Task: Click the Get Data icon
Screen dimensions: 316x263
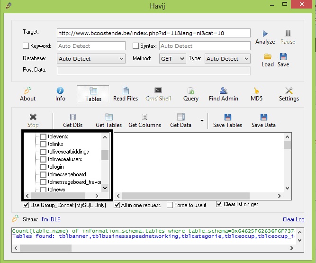Action: pyautogui.click(x=181, y=117)
